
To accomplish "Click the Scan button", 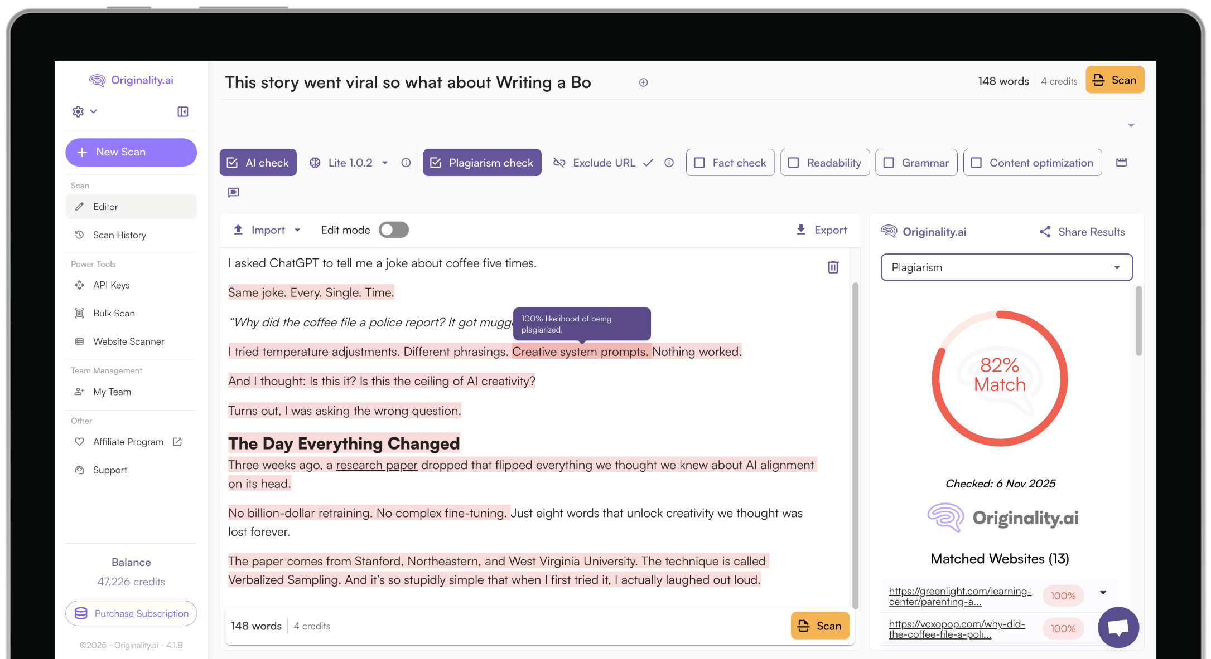I will (1114, 79).
